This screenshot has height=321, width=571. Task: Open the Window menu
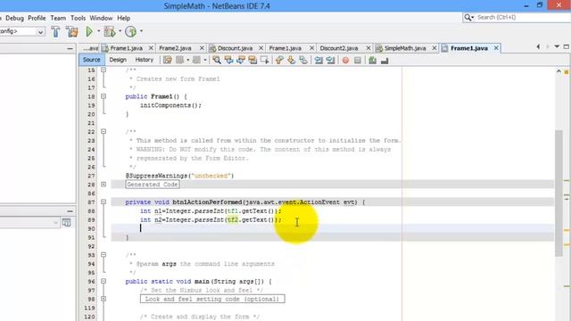101,18
